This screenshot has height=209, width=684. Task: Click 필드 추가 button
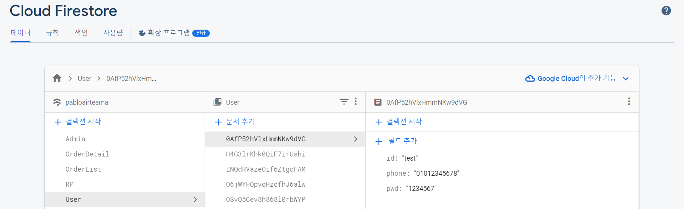pos(402,141)
